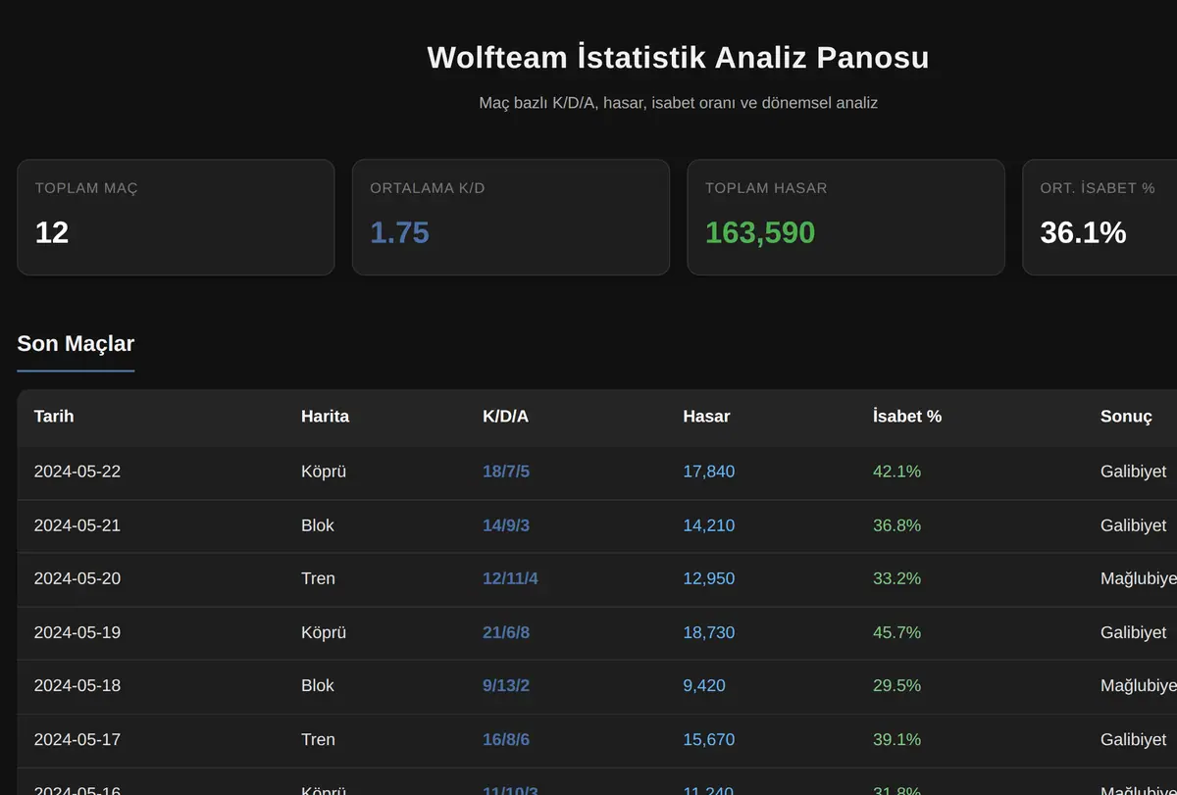Select the TOPLAM HASAR stat card
The width and height of the screenshot is (1177, 795).
pos(845,218)
